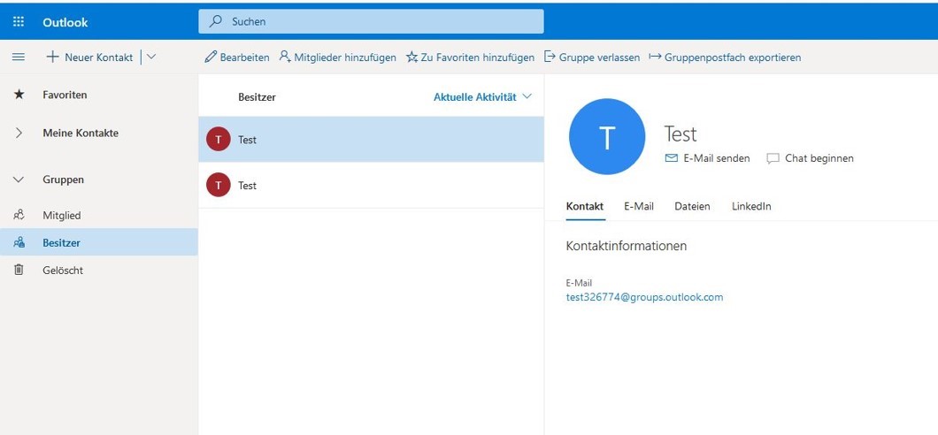Click E-Mail senden

708,158
